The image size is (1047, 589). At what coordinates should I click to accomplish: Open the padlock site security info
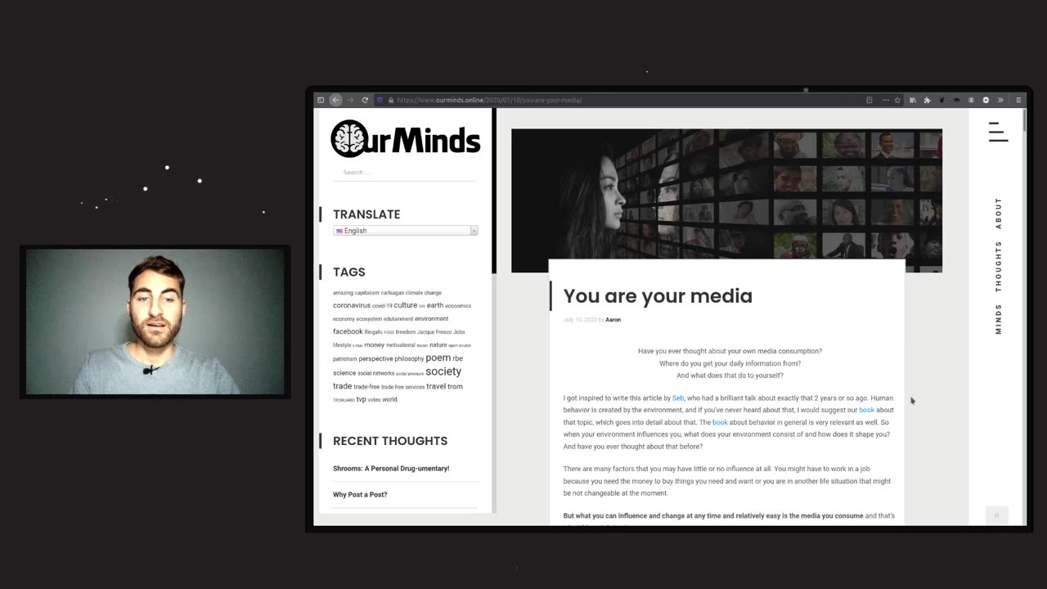click(x=391, y=100)
